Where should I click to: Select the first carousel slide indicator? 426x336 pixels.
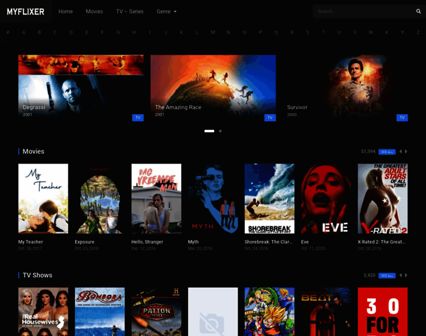209,131
